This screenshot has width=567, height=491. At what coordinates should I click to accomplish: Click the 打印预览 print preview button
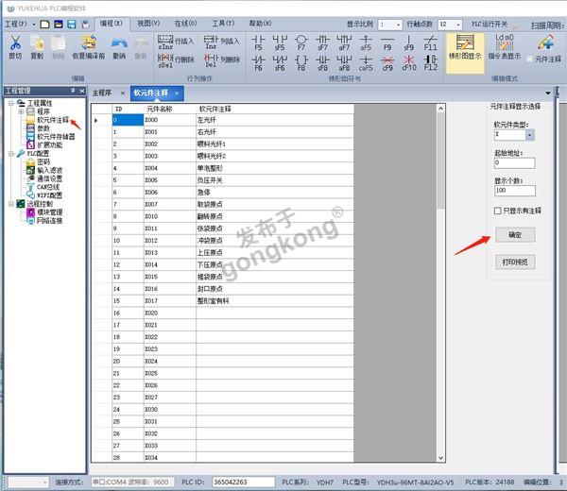(514, 262)
